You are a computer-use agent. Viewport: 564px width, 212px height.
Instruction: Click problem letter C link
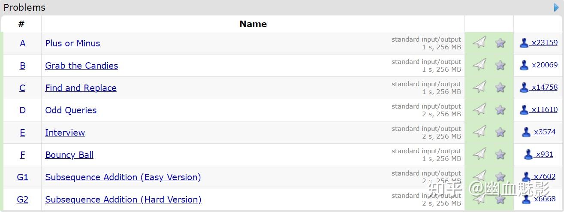pos(22,88)
